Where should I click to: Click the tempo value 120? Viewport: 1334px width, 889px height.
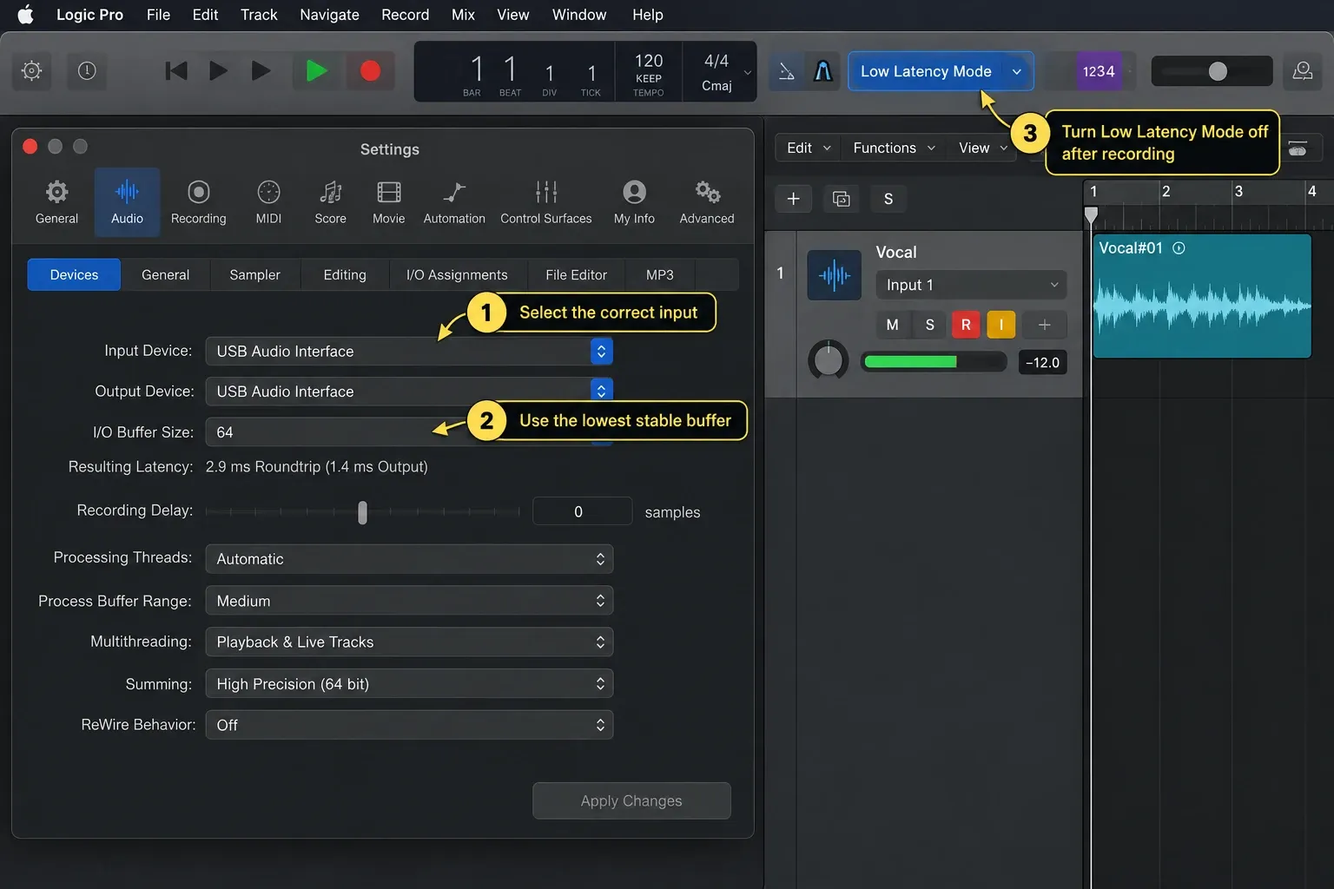[649, 61]
